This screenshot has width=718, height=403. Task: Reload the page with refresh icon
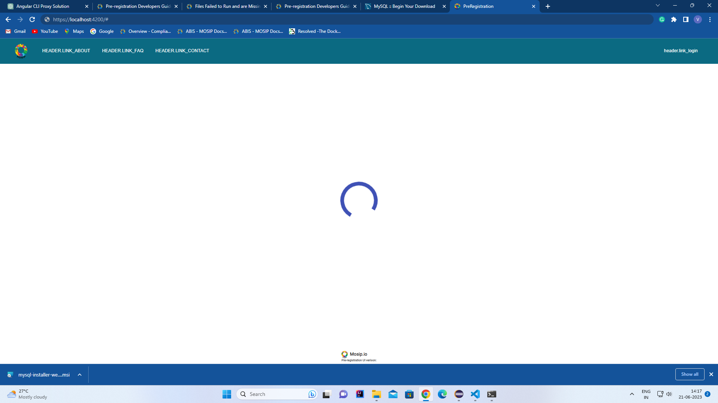(32, 19)
